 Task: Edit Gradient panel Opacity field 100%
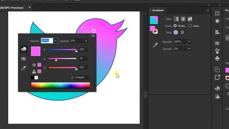pos(180,42)
